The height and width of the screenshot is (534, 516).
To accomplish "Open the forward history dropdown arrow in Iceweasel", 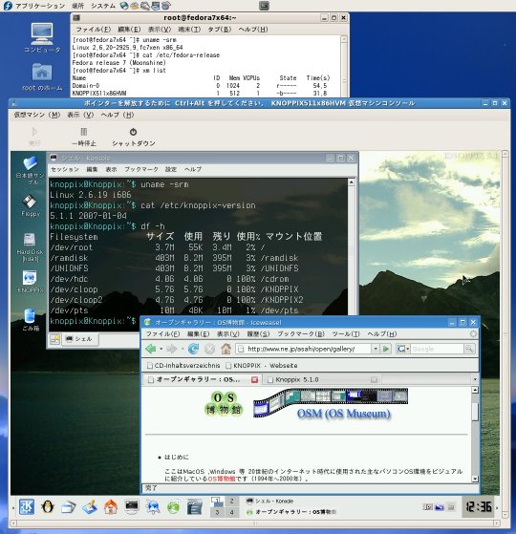I will click(x=183, y=349).
